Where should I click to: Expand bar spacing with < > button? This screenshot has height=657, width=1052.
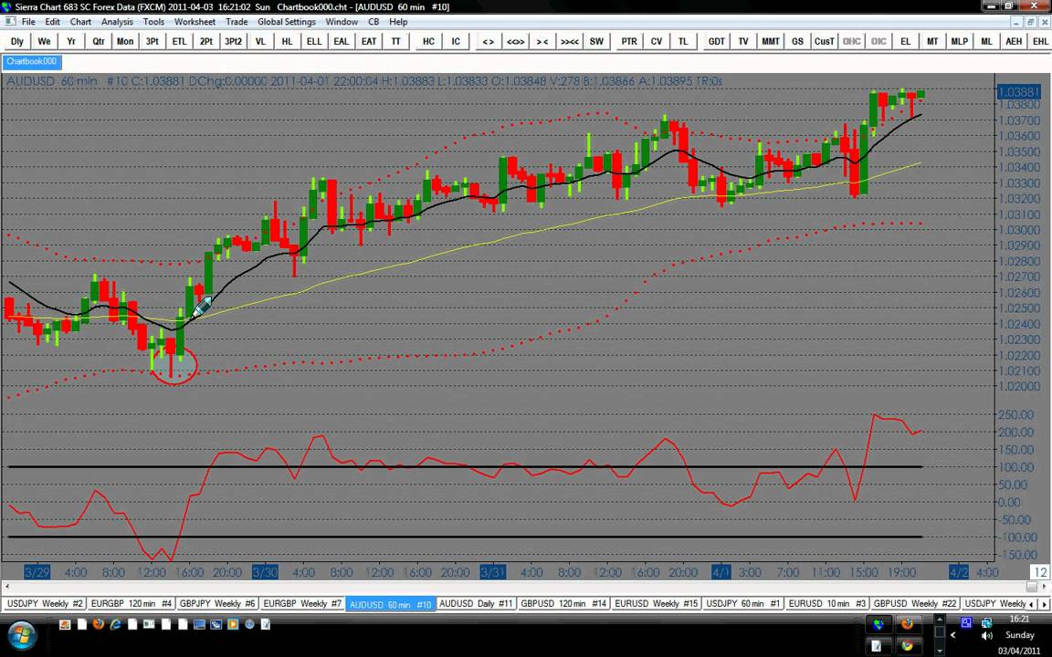(x=488, y=42)
